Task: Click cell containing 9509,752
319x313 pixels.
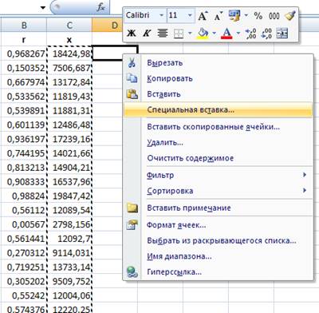Action: click(69, 281)
